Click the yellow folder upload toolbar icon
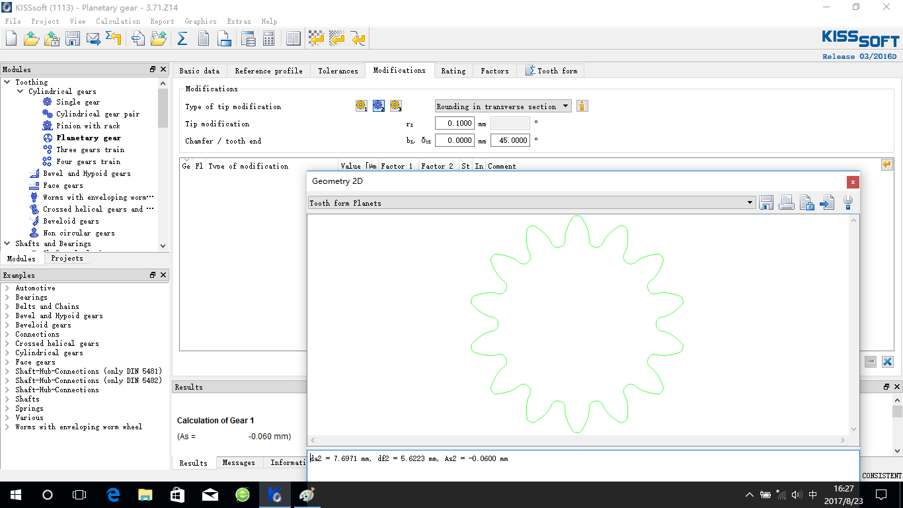Screen dimensions: 903x508 (x=159, y=38)
